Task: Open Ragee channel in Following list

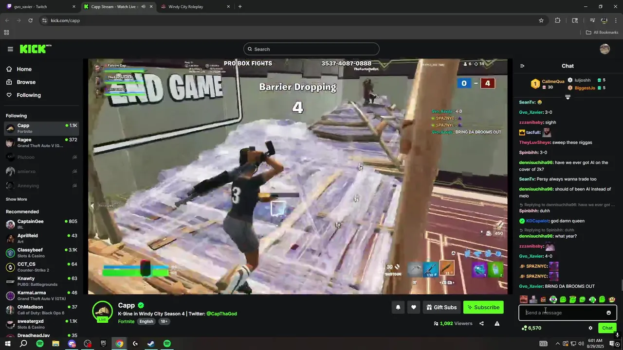Action: click(x=41, y=142)
